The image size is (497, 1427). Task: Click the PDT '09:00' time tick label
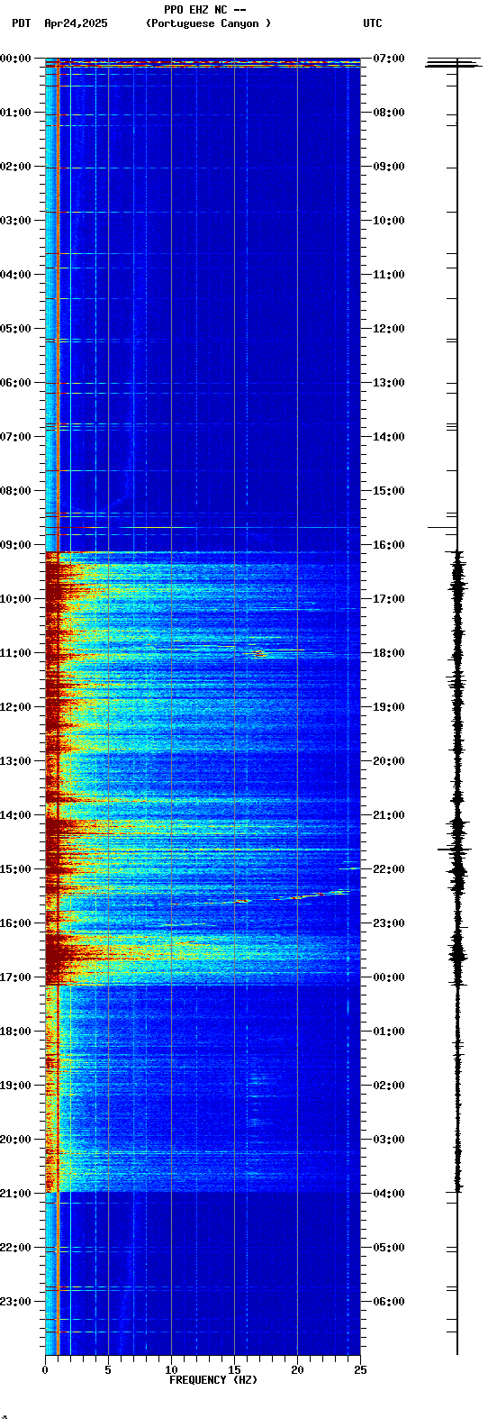pyautogui.click(x=15, y=545)
